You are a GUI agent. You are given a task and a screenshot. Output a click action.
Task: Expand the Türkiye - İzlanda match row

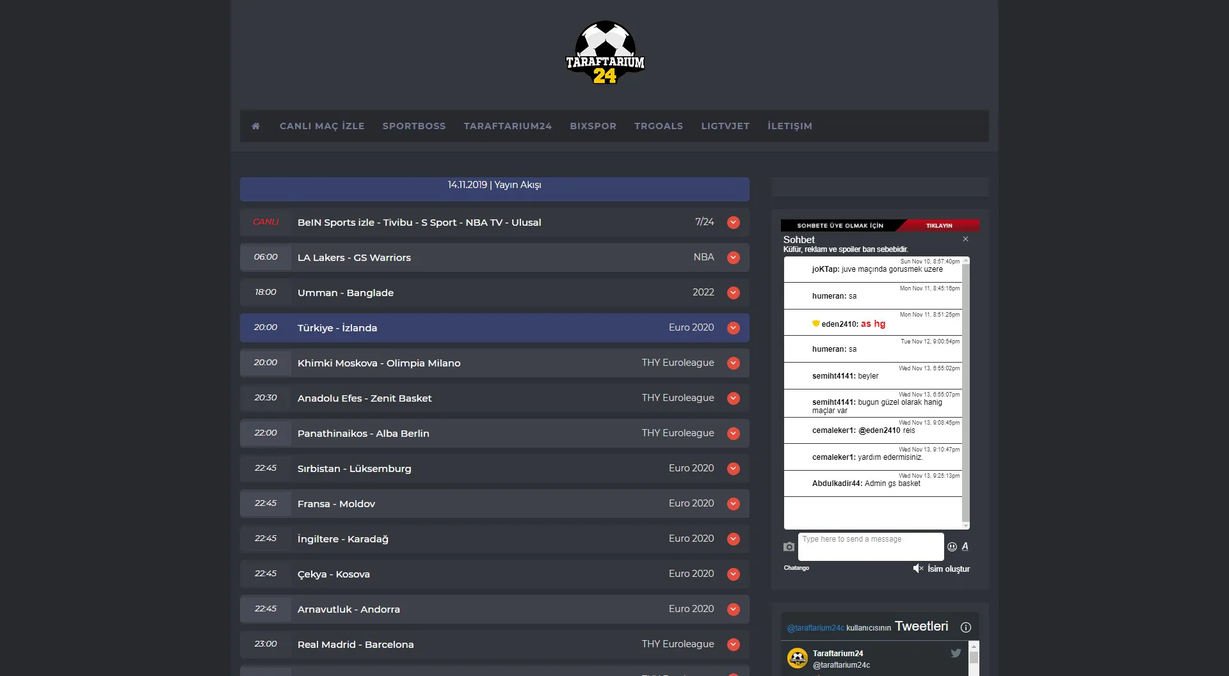[x=734, y=328]
